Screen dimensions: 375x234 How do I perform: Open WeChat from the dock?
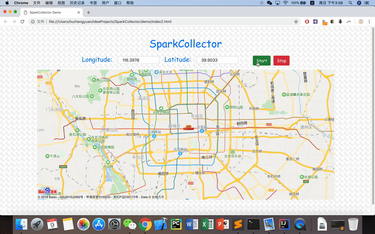pyautogui.click(x=130, y=224)
